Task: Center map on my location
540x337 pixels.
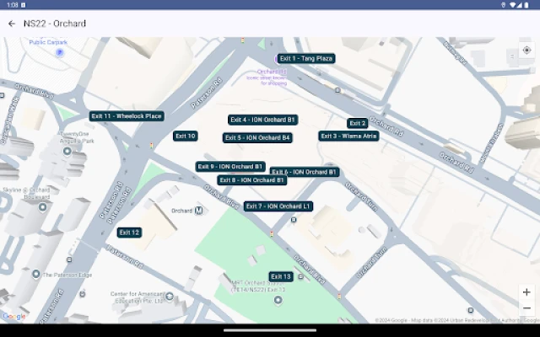Action: (526, 51)
